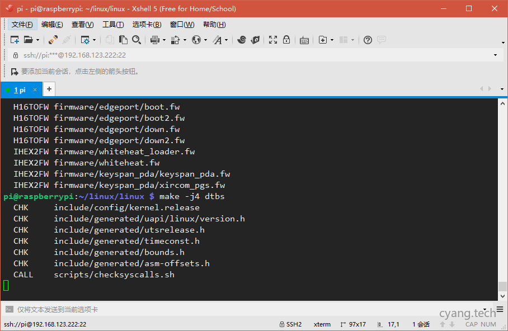Image resolution: width=508 pixels, height=331 pixels.
Task: Click the Paste clipboard icon
Action: 124,40
